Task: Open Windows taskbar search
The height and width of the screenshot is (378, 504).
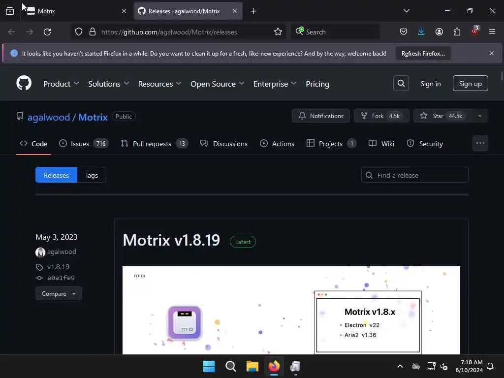Action: coord(230,366)
